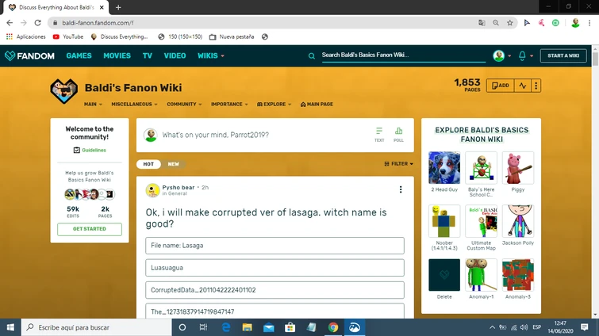Open the wiki activity pulse icon
The width and height of the screenshot is (599, 336).
(x=523, y=86)
